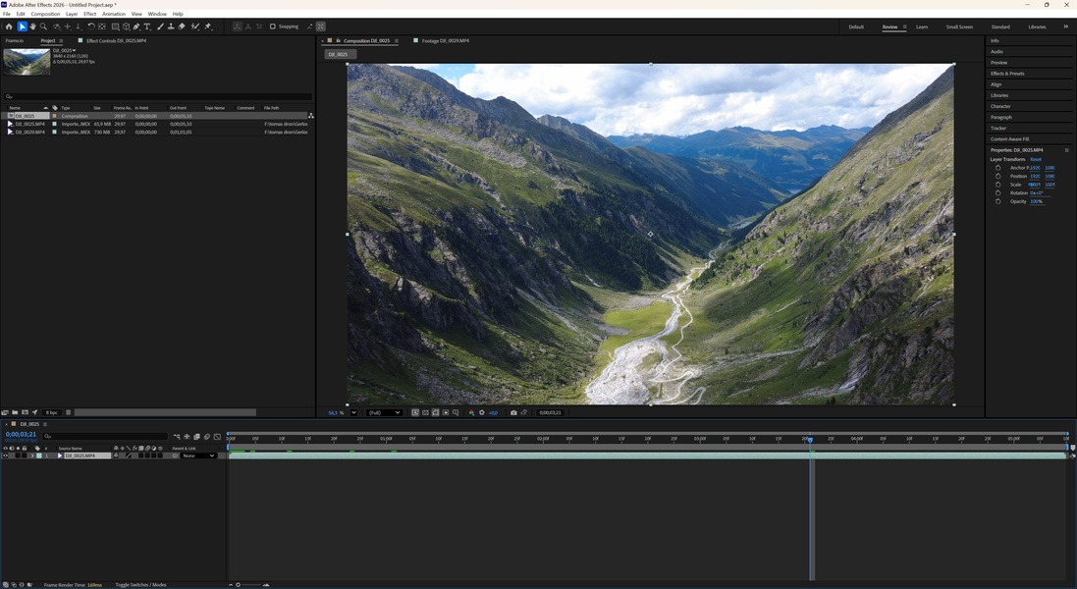
Task: Open the Parent & Link None dropdown
Action: (197, 455)
